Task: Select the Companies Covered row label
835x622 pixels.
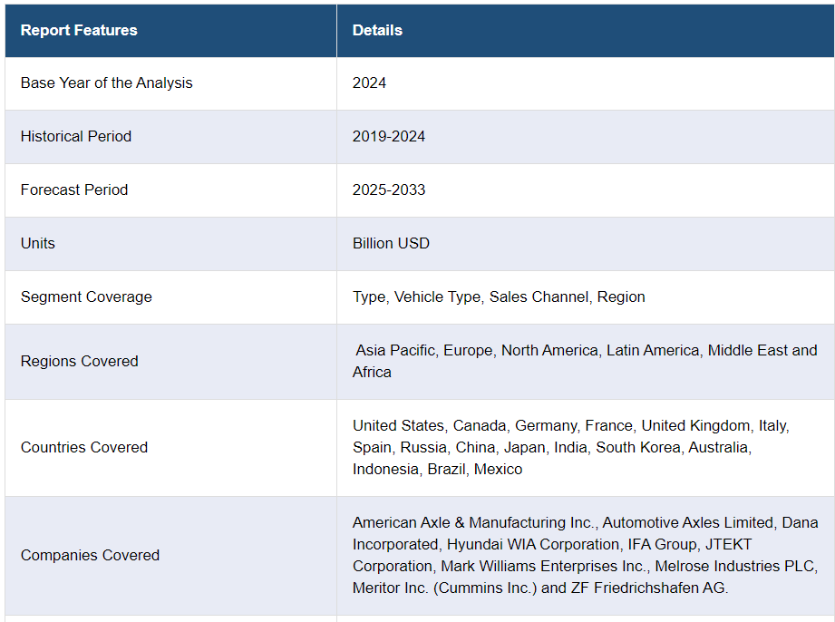Action: (x=90, y=556)
